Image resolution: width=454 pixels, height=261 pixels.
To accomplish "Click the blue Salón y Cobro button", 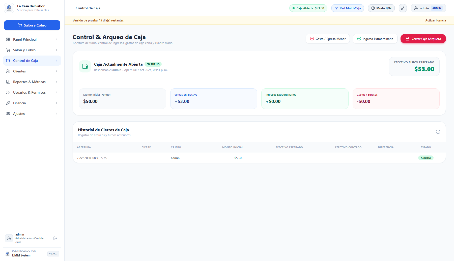I will pos(32,25).
